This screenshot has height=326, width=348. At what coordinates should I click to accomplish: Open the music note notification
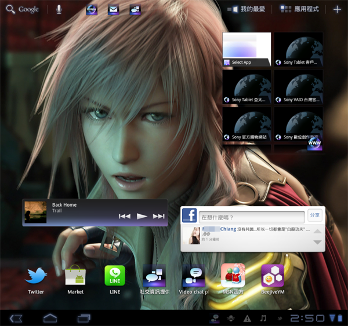263,318
